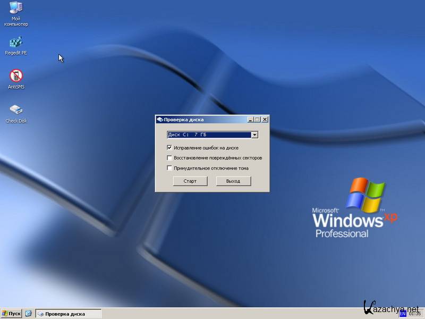Click the system tray clock showing 01:35
The width and height of the screenshot is (425, 319).
(414, 314)
